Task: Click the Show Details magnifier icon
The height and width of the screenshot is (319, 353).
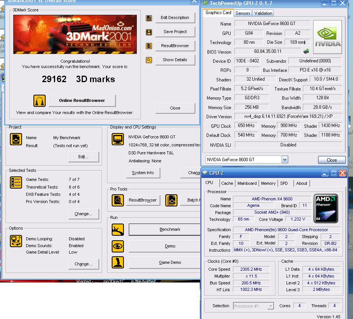Action: coord(149,60)
